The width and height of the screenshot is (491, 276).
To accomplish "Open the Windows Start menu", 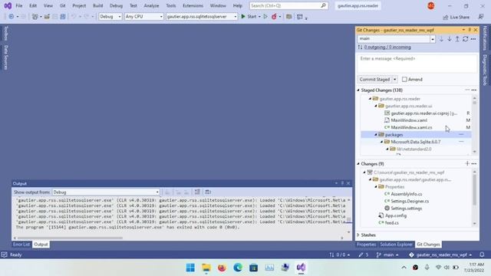I will click(190, 268).
